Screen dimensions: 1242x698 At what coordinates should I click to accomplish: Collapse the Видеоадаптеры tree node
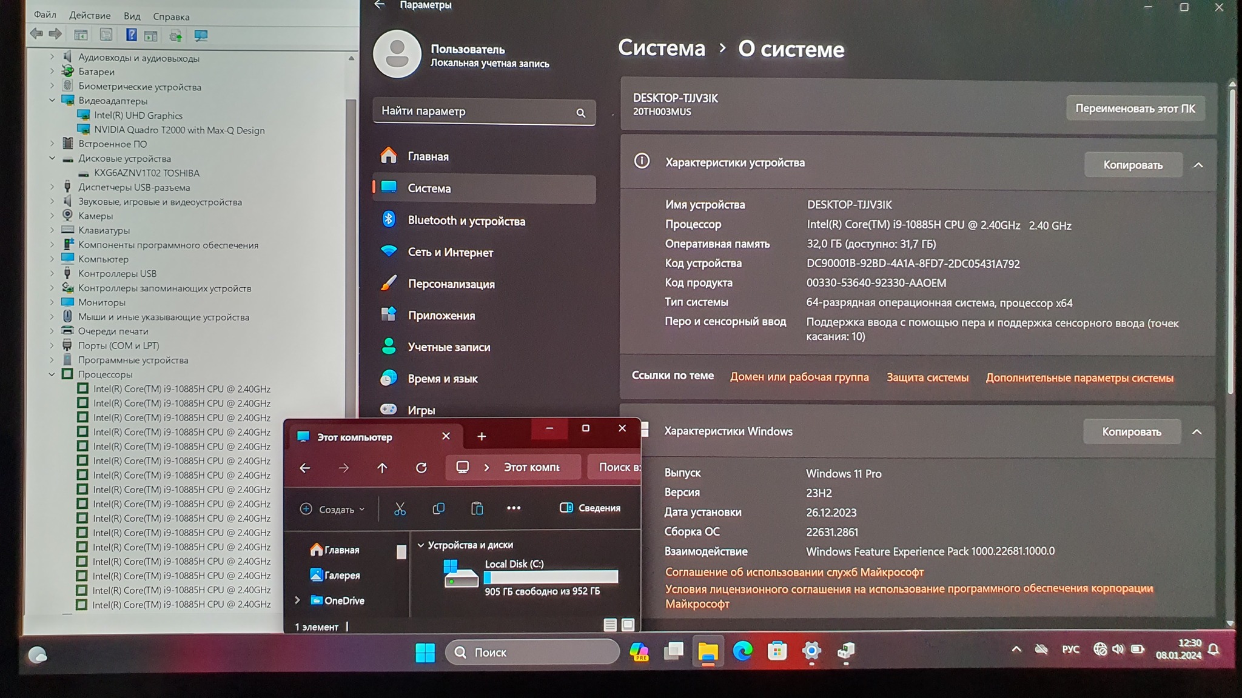point(52,101)
